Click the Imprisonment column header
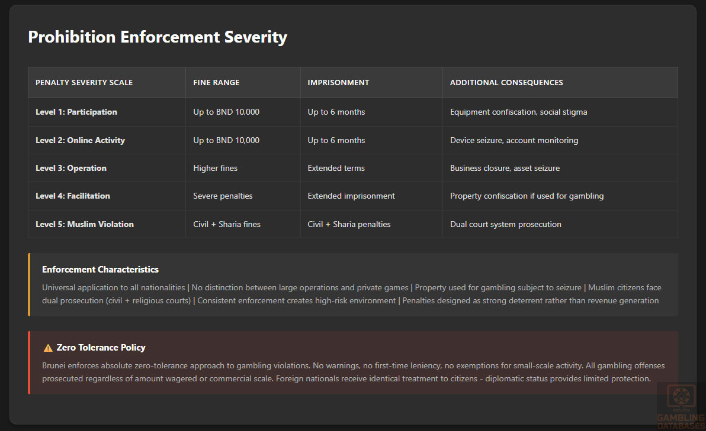706x431 pixels. click(338, 83)
